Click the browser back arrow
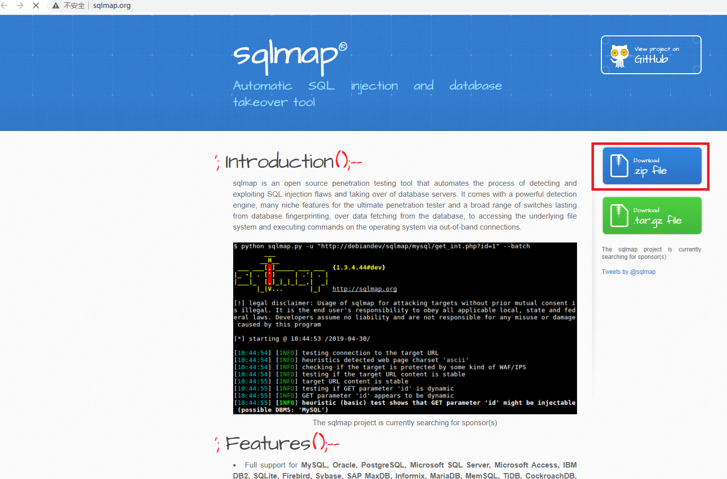This screenshot has width=727, height=479. pos(4,5)
